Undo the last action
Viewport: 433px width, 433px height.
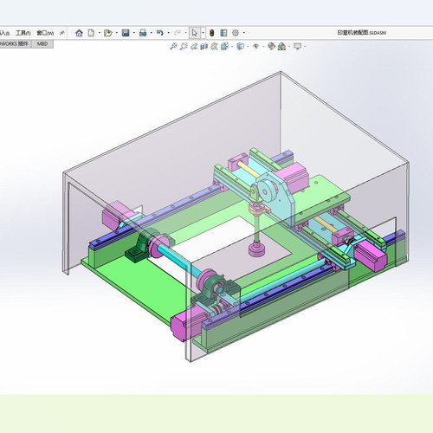pos(160,33)
